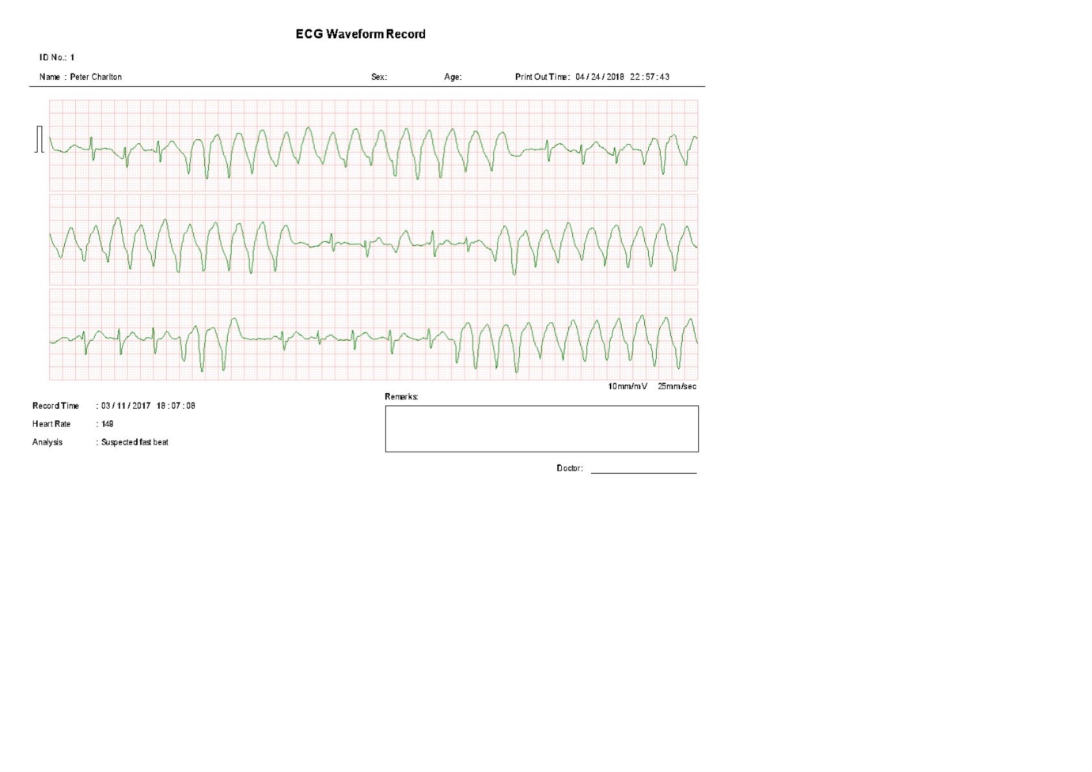The image size is (1092, 772).
Task: Click the Analysis label
Action: click(47, 442)
